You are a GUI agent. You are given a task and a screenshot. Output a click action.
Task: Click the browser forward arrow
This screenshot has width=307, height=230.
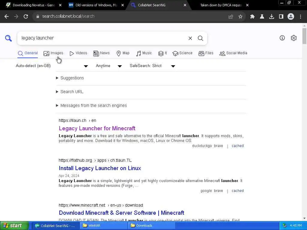point(16,16)
